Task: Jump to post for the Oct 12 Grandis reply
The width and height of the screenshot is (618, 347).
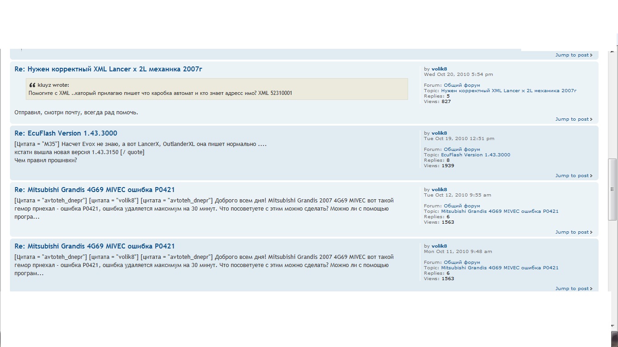Action: coord(573,232)
